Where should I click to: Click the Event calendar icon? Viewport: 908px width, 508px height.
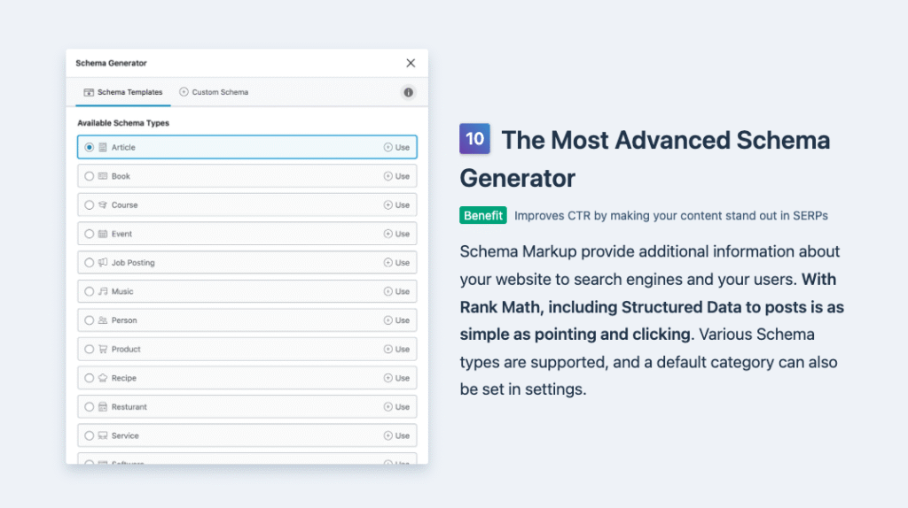(x=103, y=235)
